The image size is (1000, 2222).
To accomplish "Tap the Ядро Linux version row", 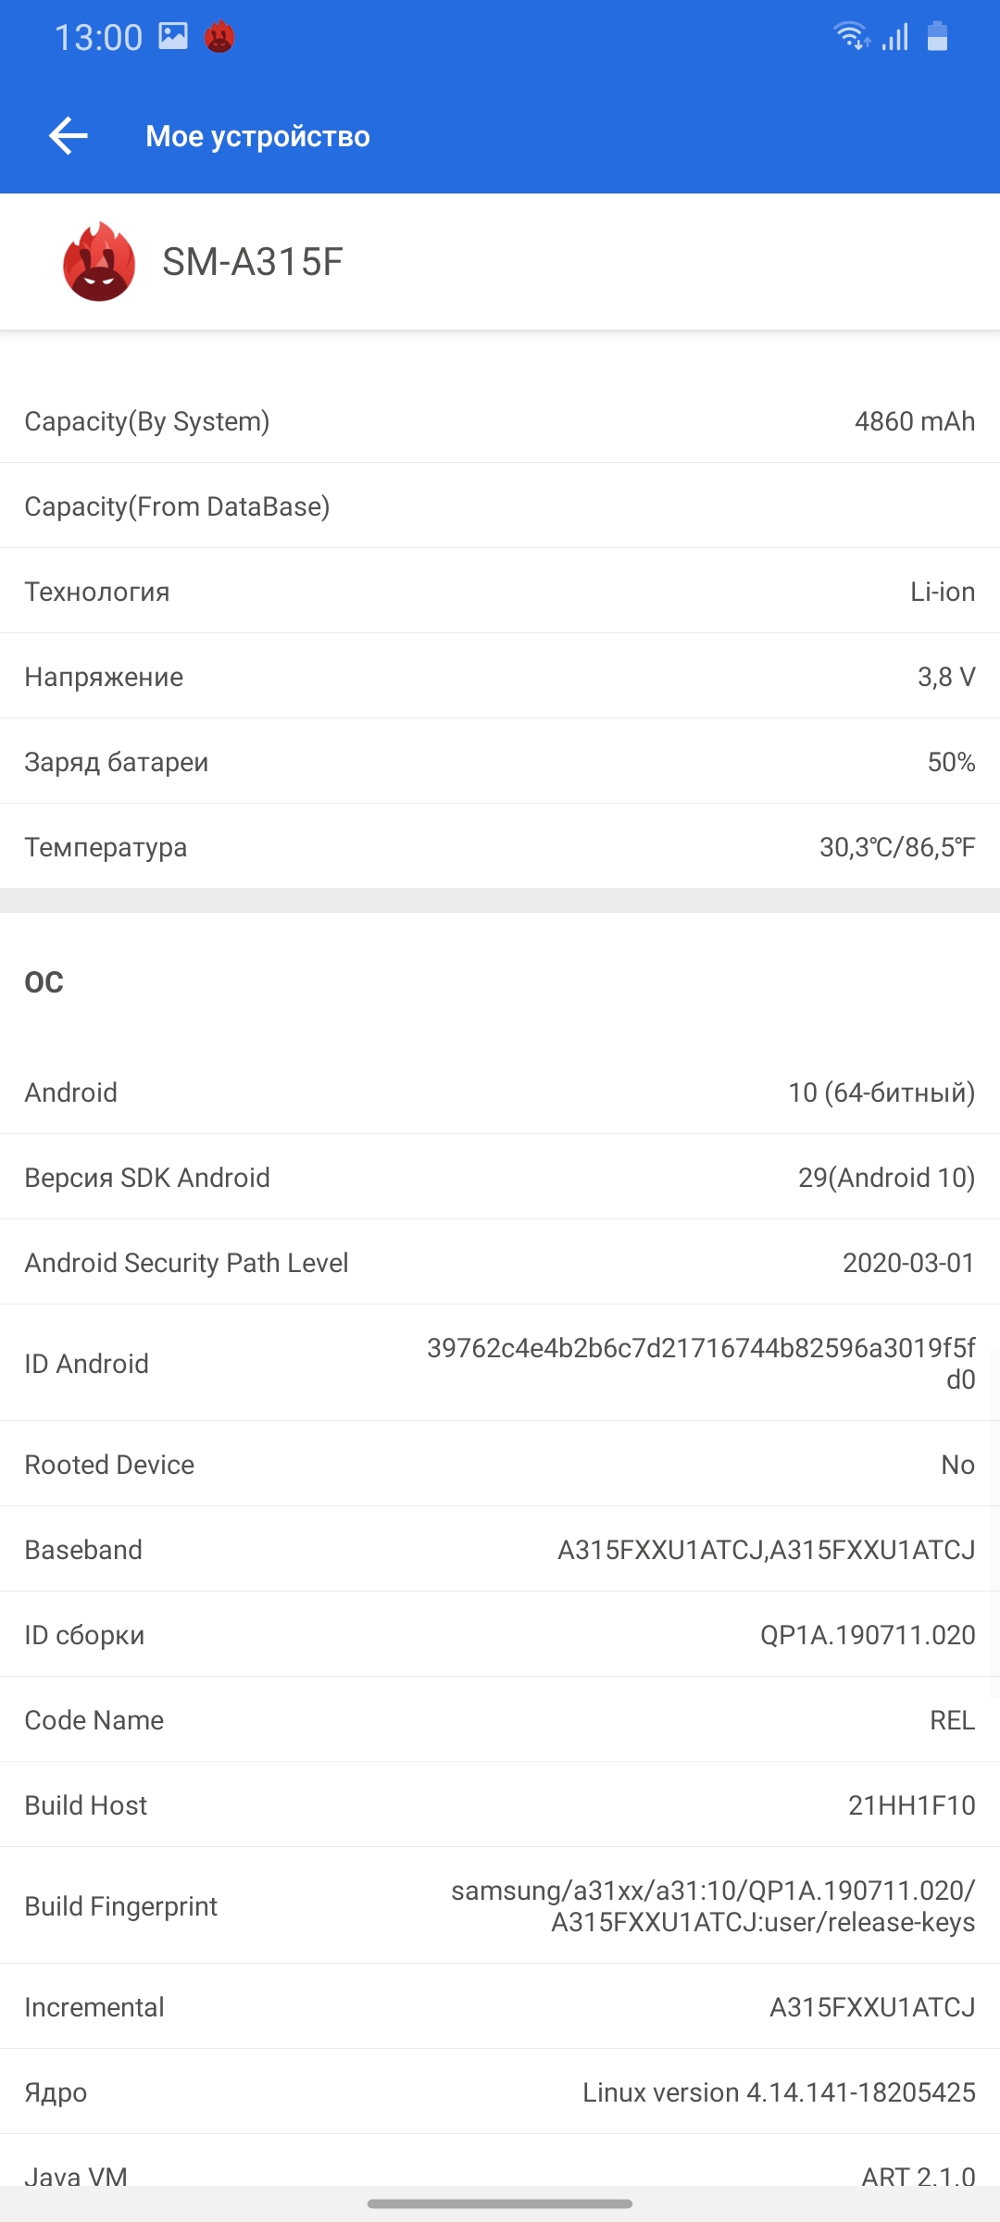I will pos(500,2092).
